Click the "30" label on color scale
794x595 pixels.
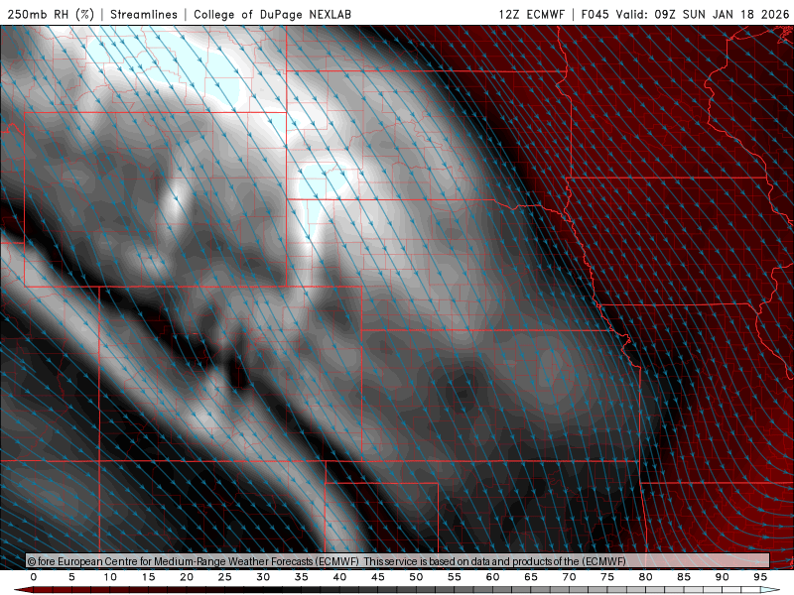click(263, 577)
